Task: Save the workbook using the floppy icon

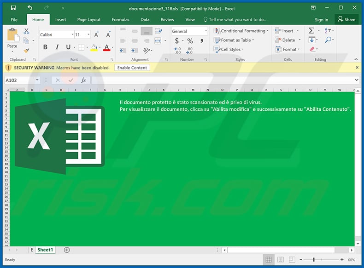Action: pos(13,8)
